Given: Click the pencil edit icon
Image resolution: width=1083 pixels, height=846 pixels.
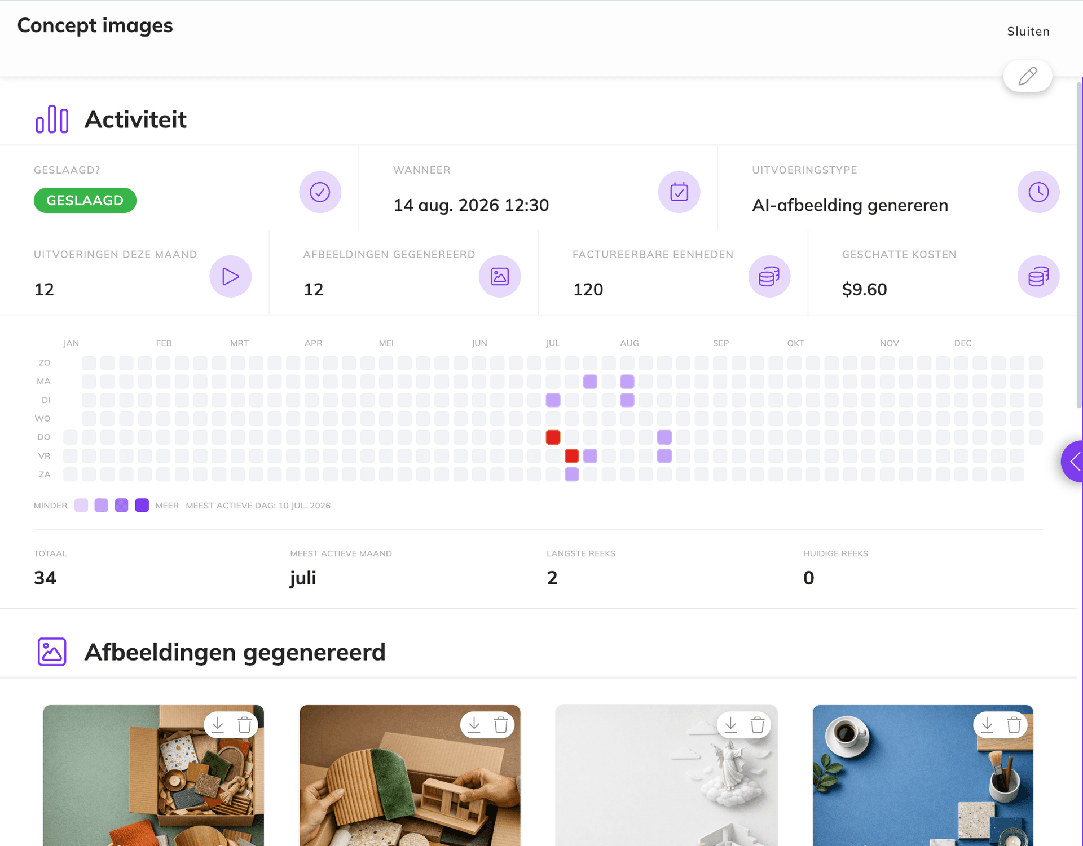Looking at the screenshot, I should (1027, 76).
